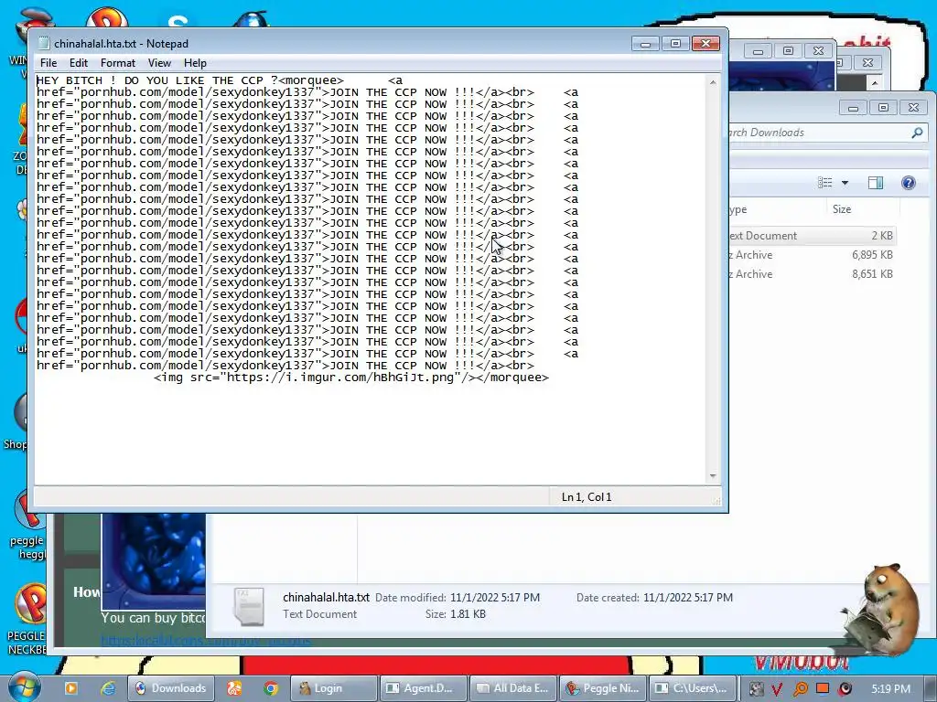Image resolution: width=937 pixels, height=702 pixels.
Task: Switch to the Agent.D... taskbar window
Action: click(423, 688)
